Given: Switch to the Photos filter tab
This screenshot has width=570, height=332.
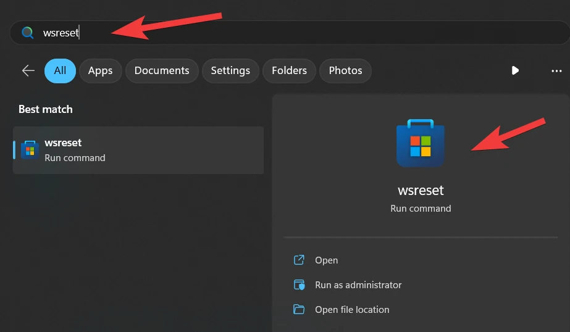Looking at the screenshot, I should [345, 71].
